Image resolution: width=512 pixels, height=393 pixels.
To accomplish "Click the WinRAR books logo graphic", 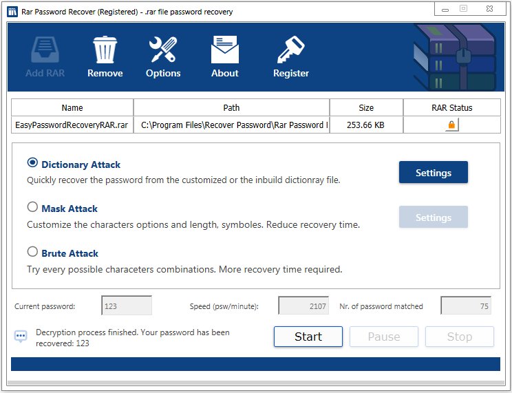I will click(x=455, y=57).
